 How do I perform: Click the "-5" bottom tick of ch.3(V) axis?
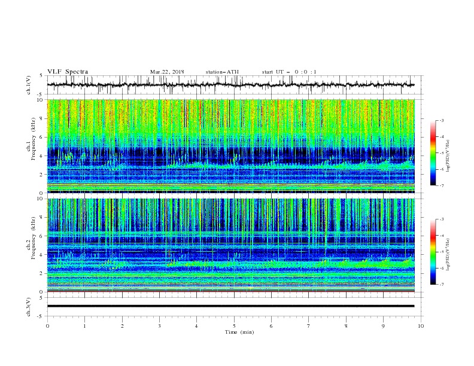point(41,316)
